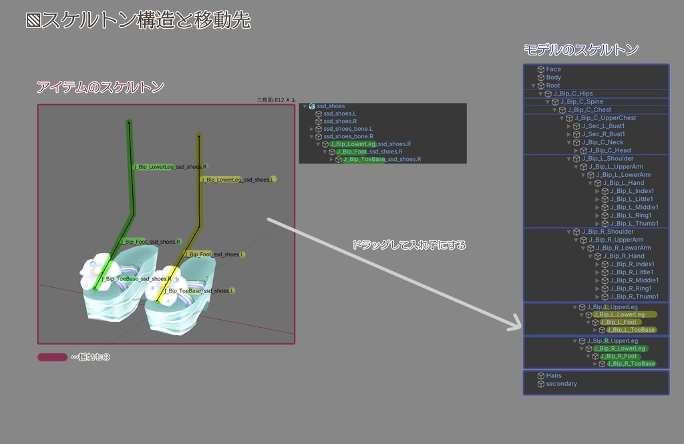The width and height of the screenshot is (684, 444).
Task: Collapse the J_Bip_L_Shoulder node
Action: [x=569, y=159]
